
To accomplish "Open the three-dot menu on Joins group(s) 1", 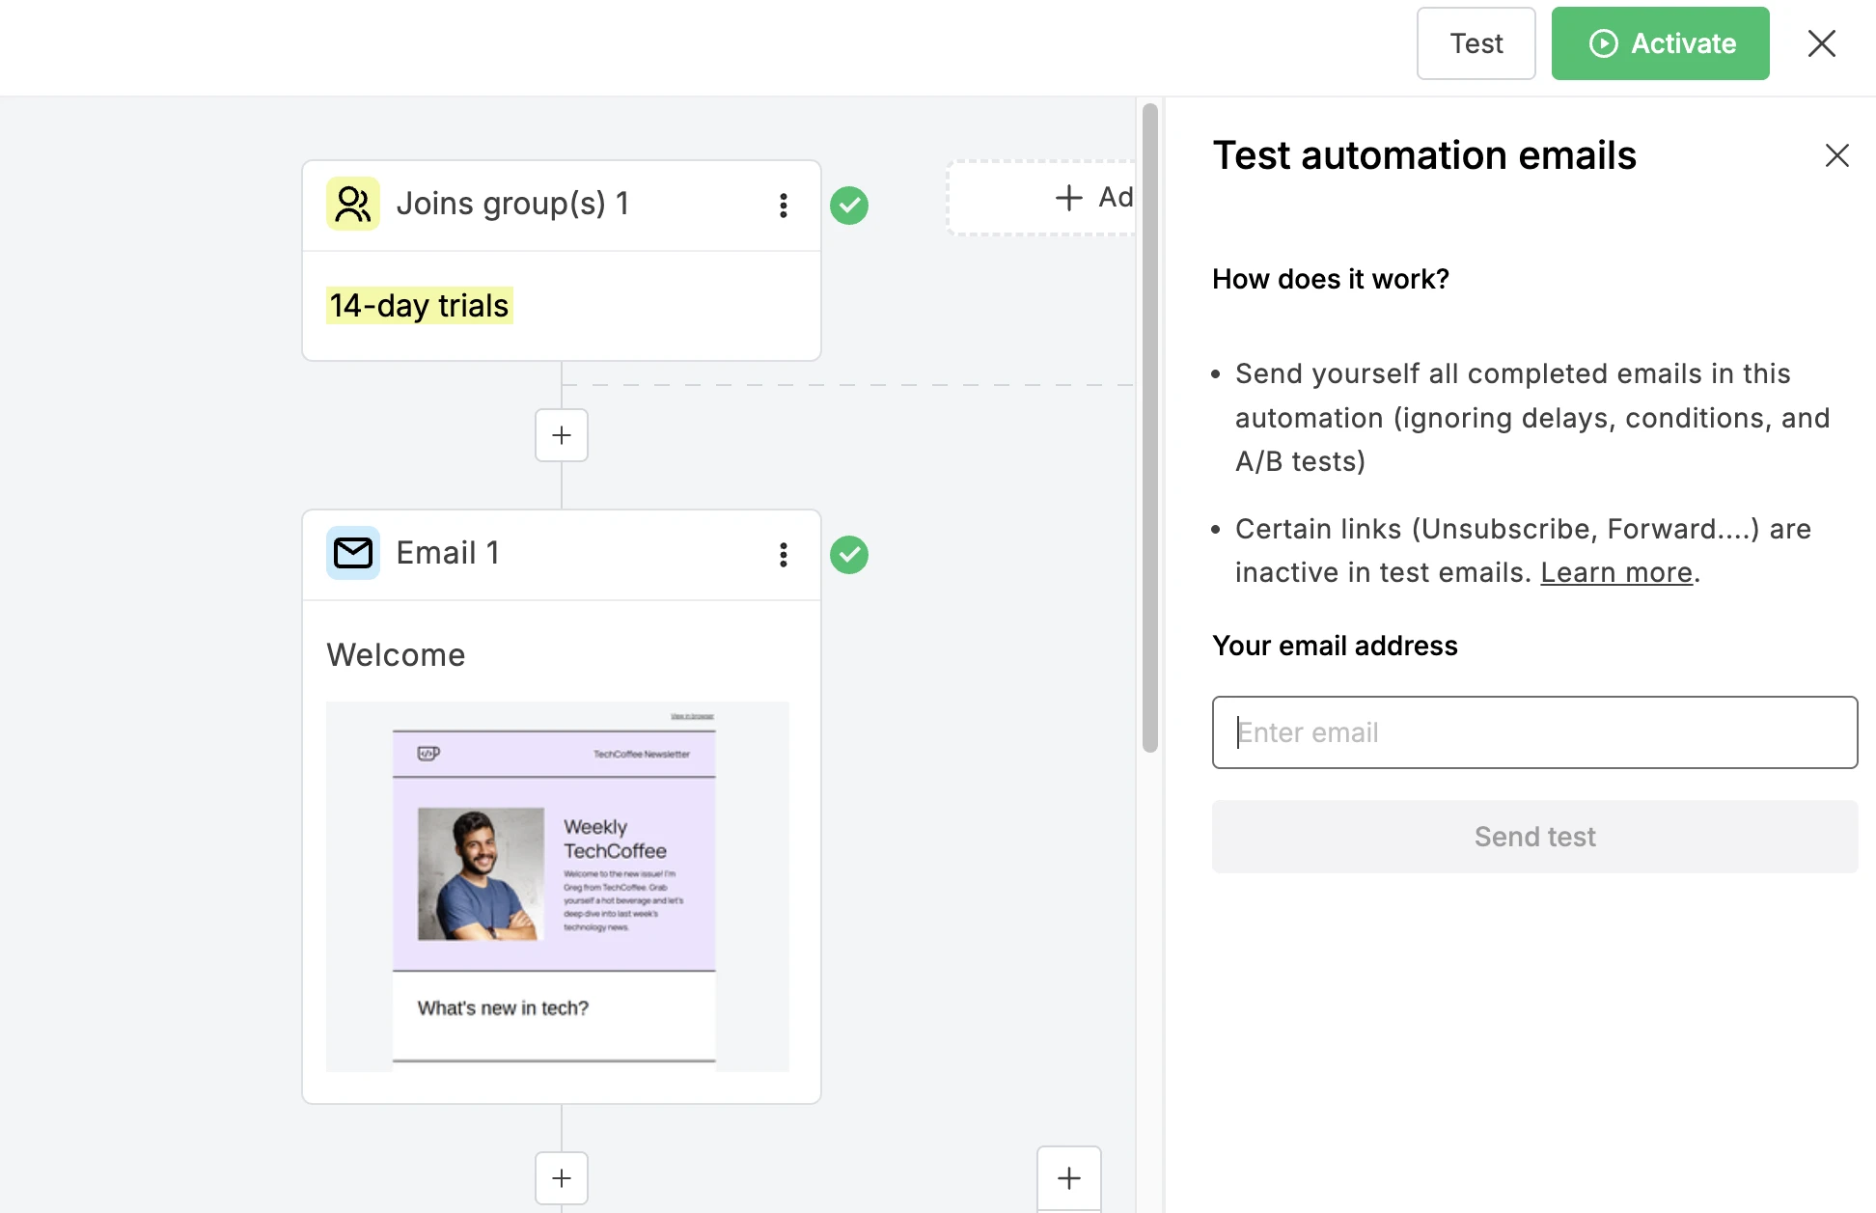I will [x=784, y=205].
